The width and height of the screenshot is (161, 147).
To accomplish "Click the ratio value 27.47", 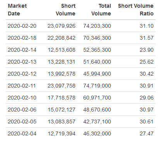I will pyautogui.click(x=147, y=133).
